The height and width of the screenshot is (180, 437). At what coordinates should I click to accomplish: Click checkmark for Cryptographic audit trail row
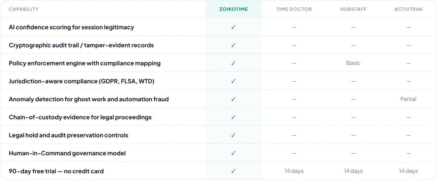tap(233, 45)
